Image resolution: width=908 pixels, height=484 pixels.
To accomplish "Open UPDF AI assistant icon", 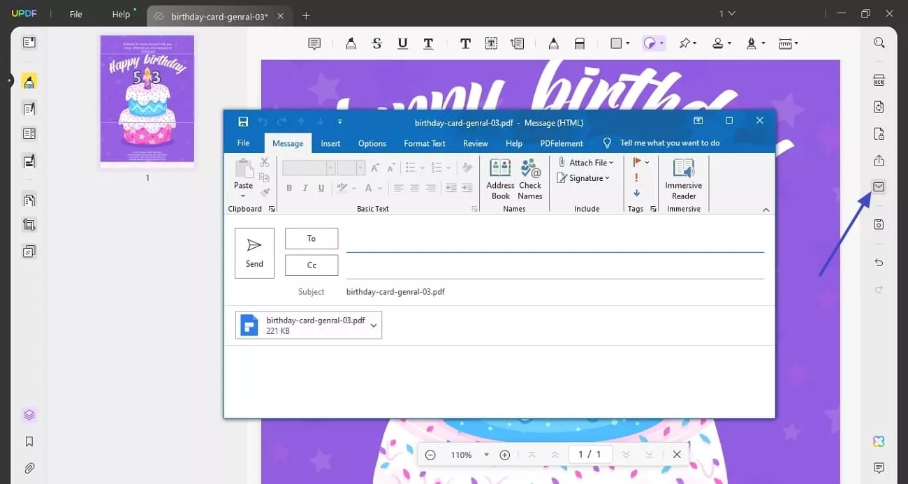I will (879, 441).
